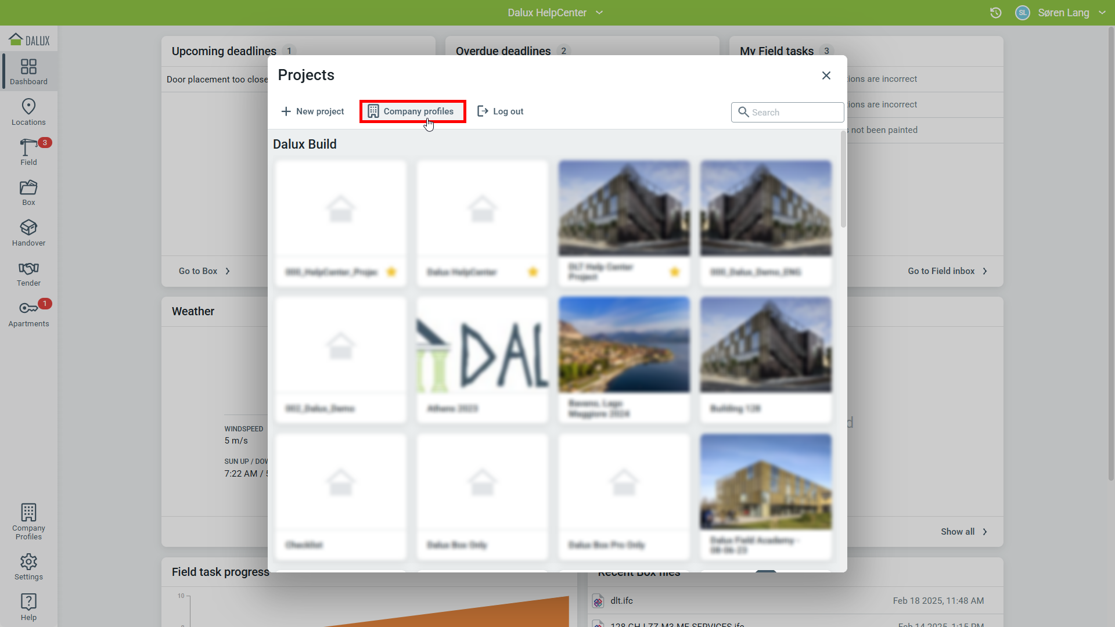The width and height of the screenshot is (1115, 627).
Task: Open the Apartments module icon
Action: (28, 313)
